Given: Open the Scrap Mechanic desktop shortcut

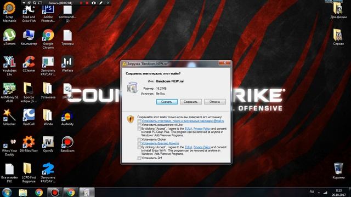Looking at the screenshot, I should click(9, 11).
